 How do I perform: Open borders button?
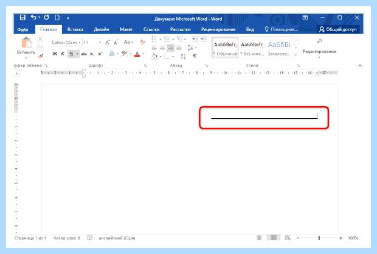coord(167,56)
